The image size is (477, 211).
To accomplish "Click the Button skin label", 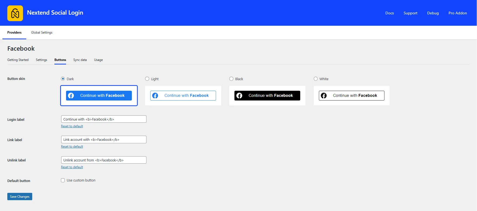I will click(x=16, y=79).
